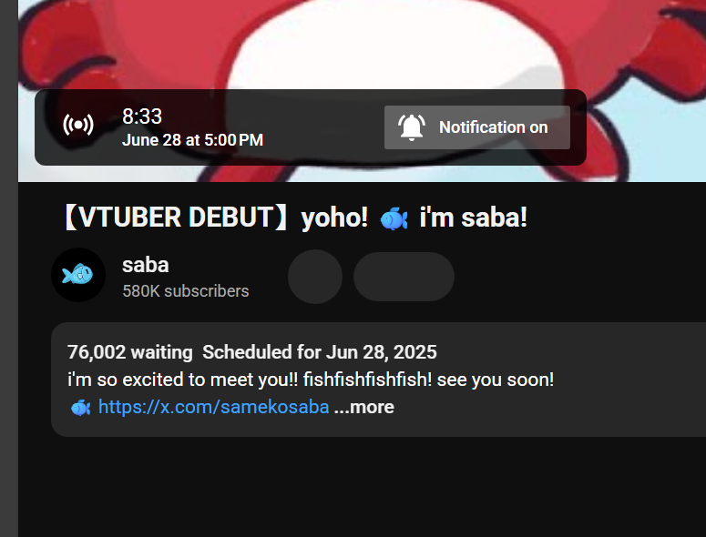Click the "i'm so excited to meet you" description line
706x537 pixels.
click(310, 380)
